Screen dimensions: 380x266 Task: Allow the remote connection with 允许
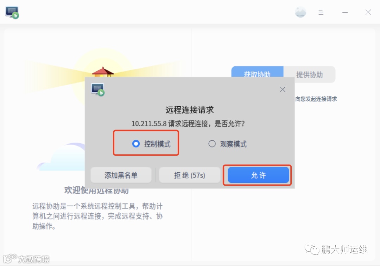pos(258,175)
